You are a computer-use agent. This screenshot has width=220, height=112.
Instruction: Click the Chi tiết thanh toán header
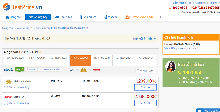point(191,38)
